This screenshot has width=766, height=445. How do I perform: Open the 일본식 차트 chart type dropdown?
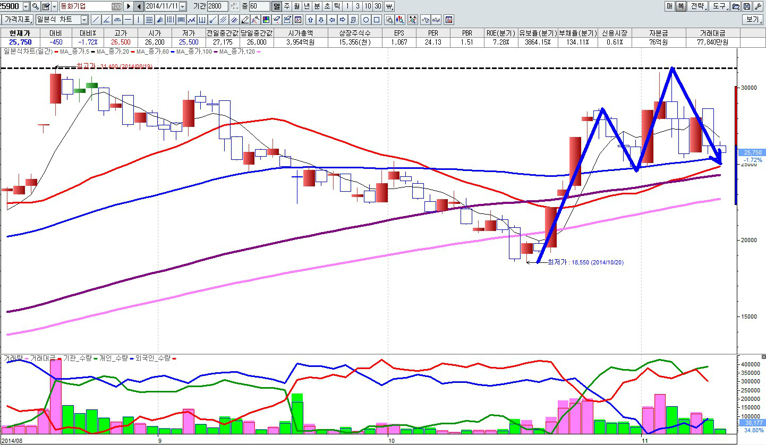(84, 20)
